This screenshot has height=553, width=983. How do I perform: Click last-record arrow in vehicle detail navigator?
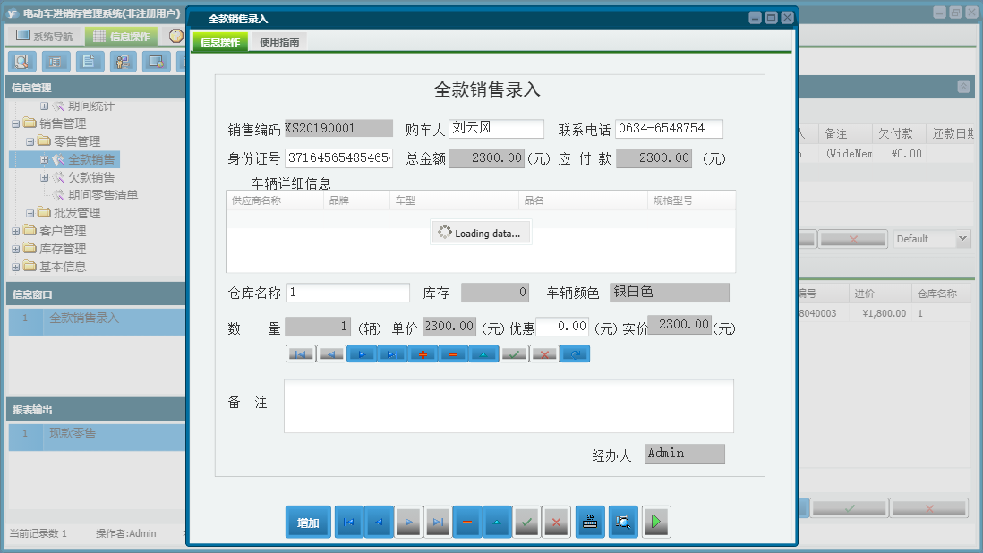click(x=392, y=354)
